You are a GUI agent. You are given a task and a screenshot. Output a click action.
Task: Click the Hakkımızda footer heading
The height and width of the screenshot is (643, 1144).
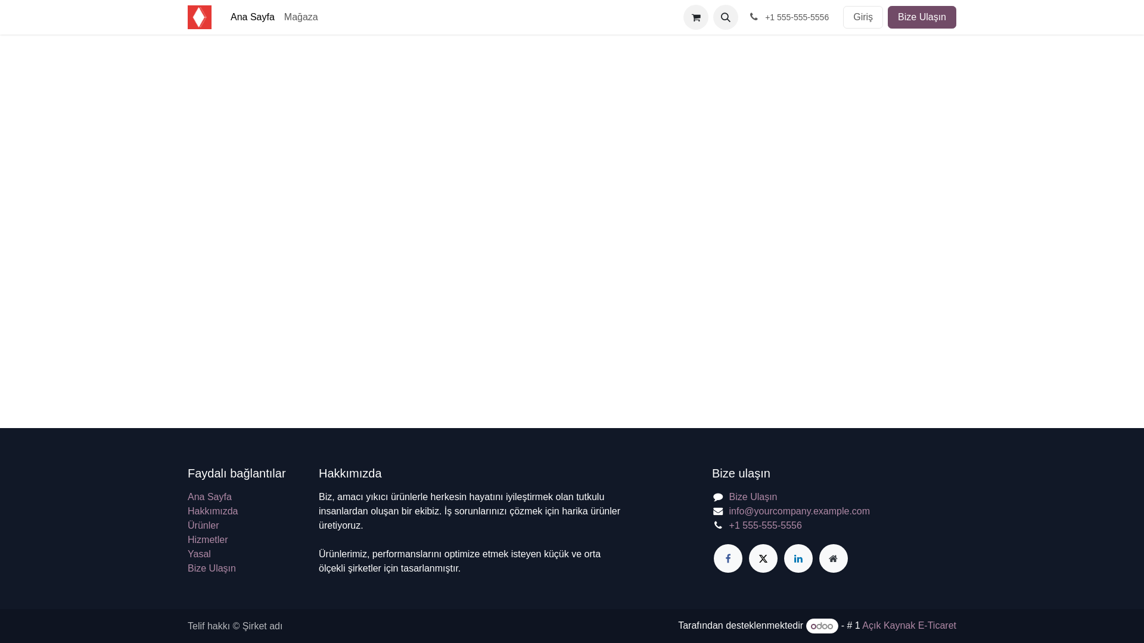[x=350, y=473]
